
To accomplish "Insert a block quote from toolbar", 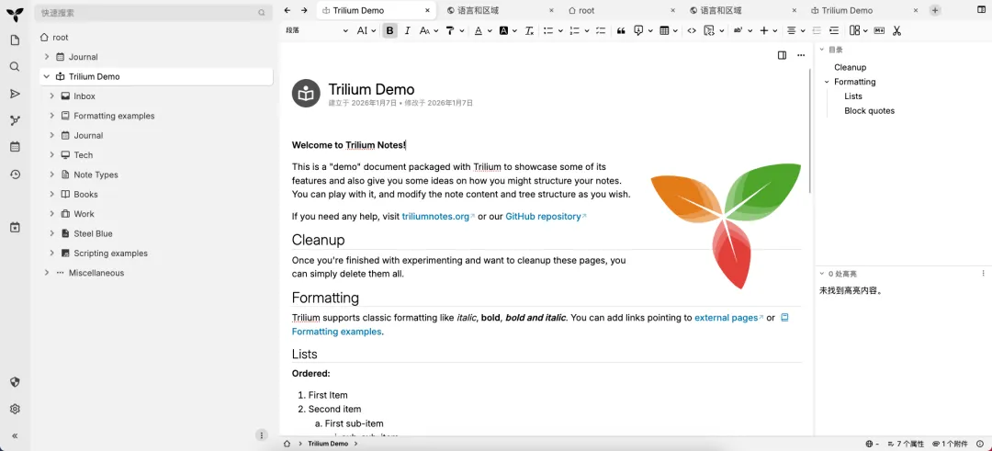I will [621, 30].
